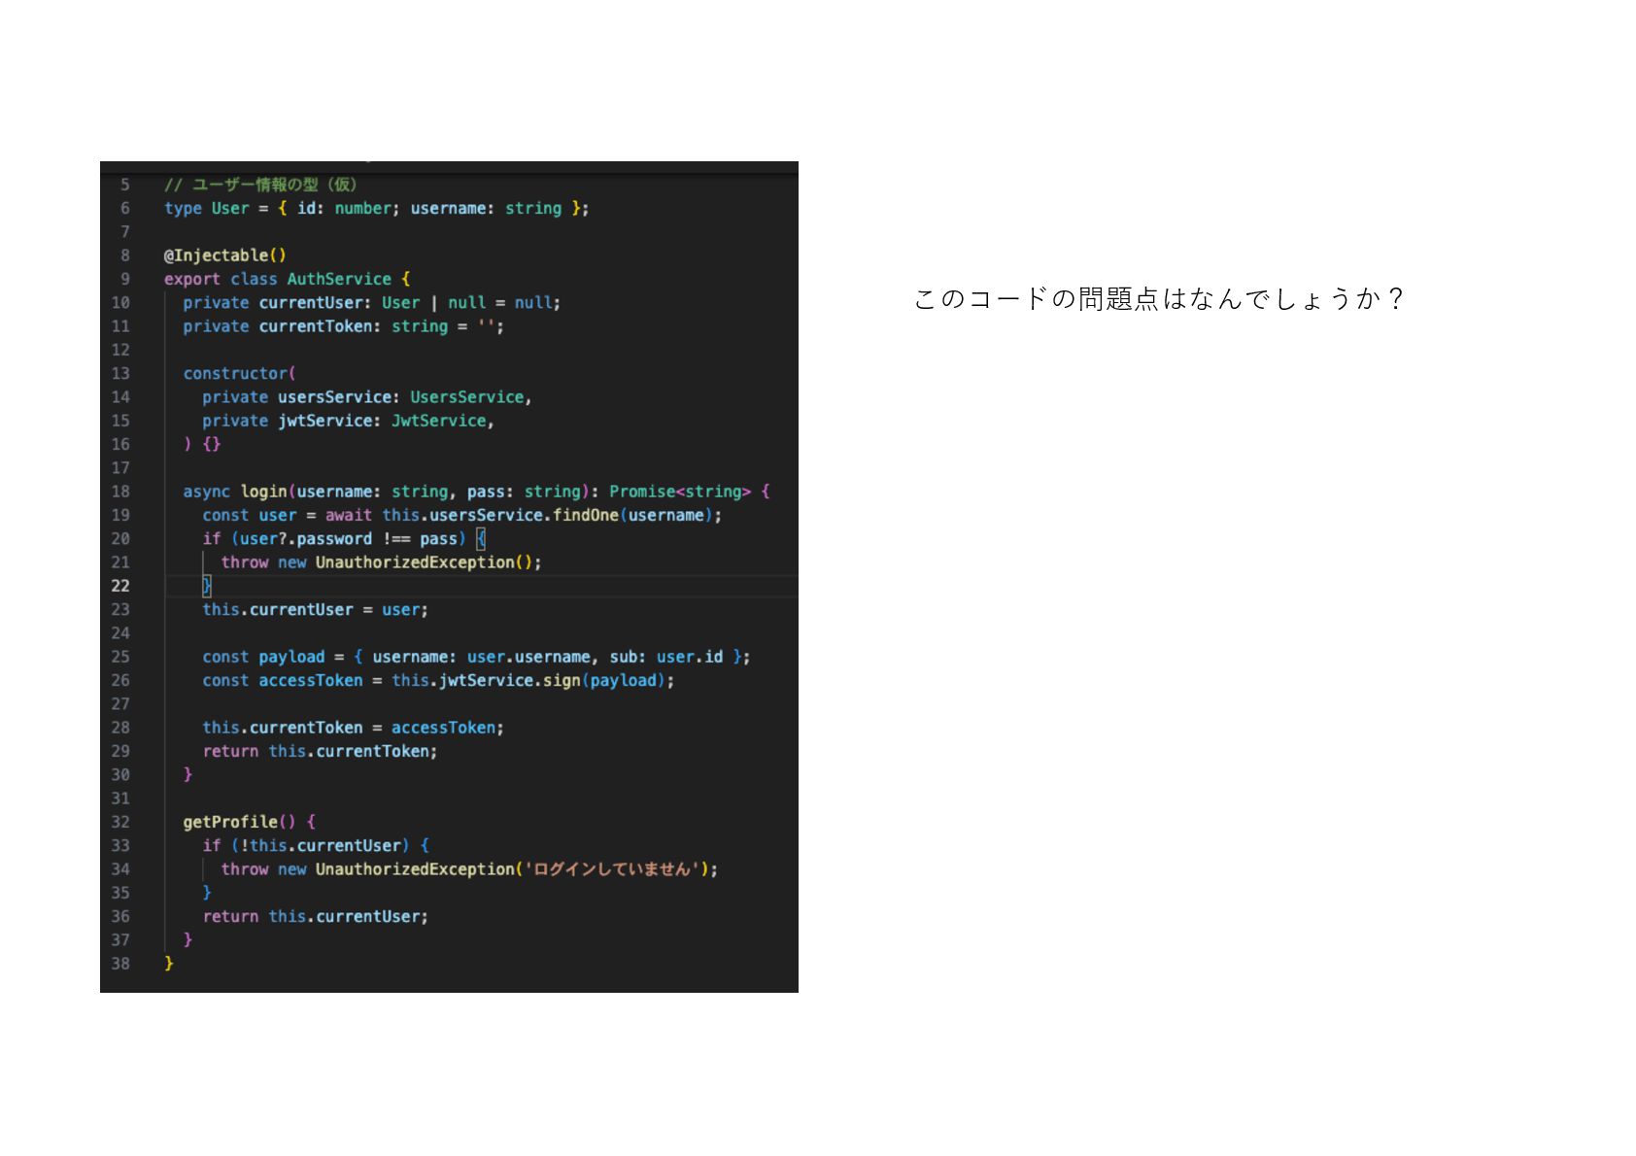This screenshot has height=1156, width=1636.
Task: Click the Japanese question text about code problems
Action: [x=1158, y=298]
